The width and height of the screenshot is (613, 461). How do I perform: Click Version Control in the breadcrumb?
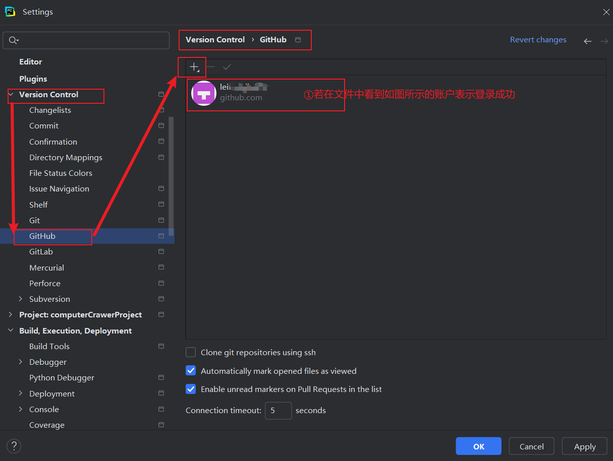(x=215, y=40)
